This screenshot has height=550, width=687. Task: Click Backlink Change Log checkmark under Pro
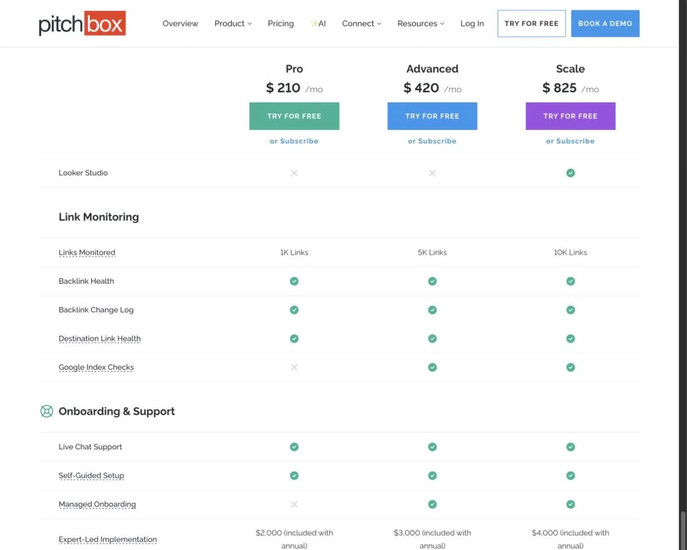point(294,310)
